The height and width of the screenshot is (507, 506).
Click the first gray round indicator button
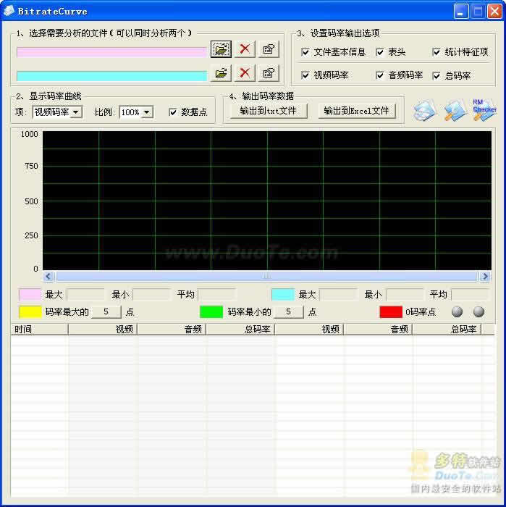click(457, 311)
